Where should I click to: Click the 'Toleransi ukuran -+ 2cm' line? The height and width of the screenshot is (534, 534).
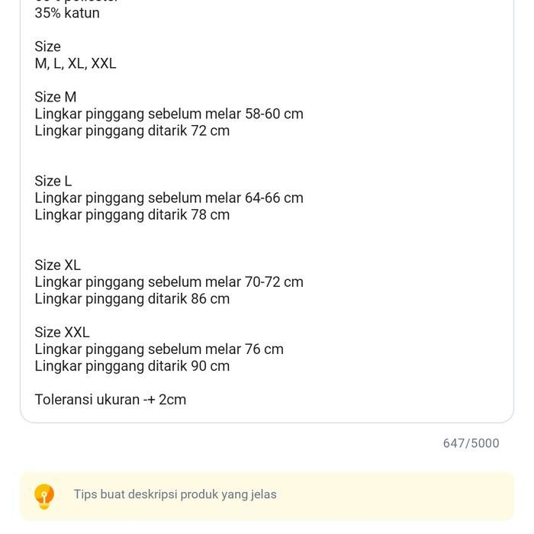[110, 399]
